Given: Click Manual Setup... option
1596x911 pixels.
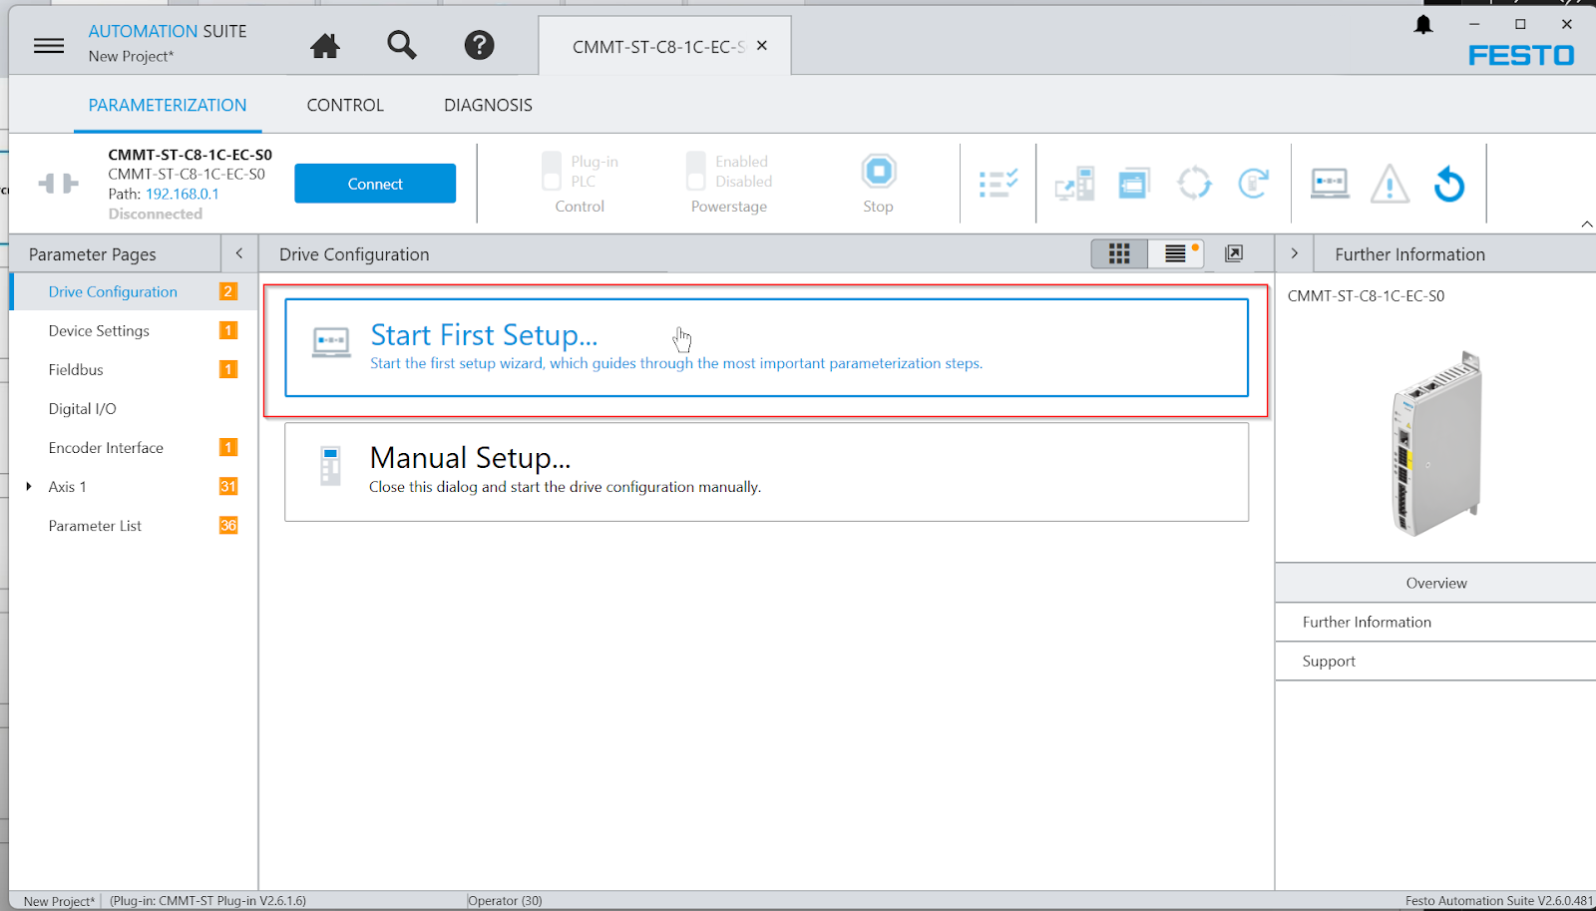Looking at the screenshot, I should (x=766, y=471).
